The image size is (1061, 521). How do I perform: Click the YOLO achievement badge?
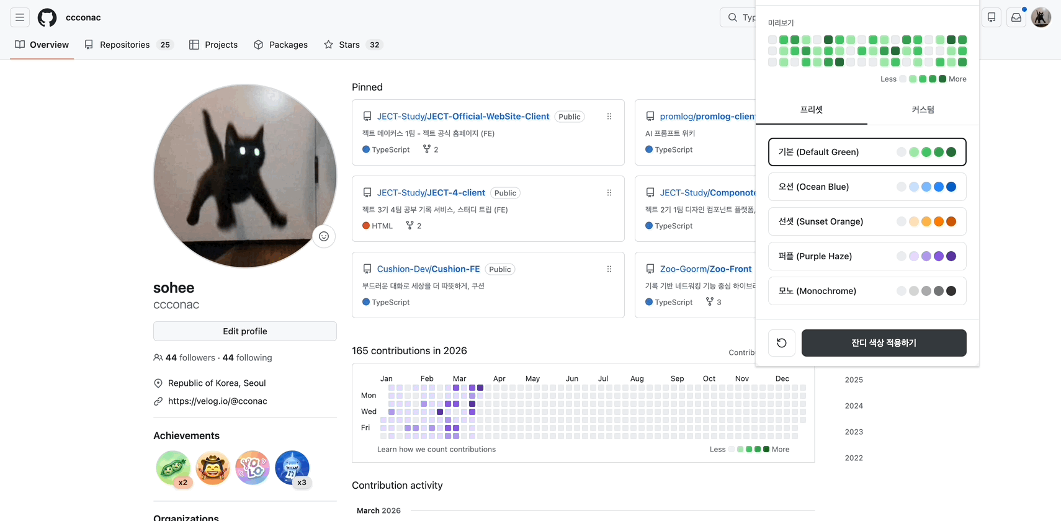click(x=253, y=468)
